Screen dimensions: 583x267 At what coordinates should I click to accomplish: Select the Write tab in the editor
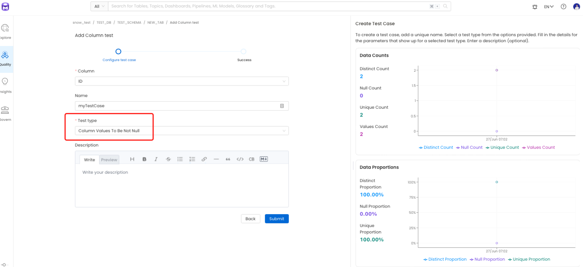click(x=89, y=159)
